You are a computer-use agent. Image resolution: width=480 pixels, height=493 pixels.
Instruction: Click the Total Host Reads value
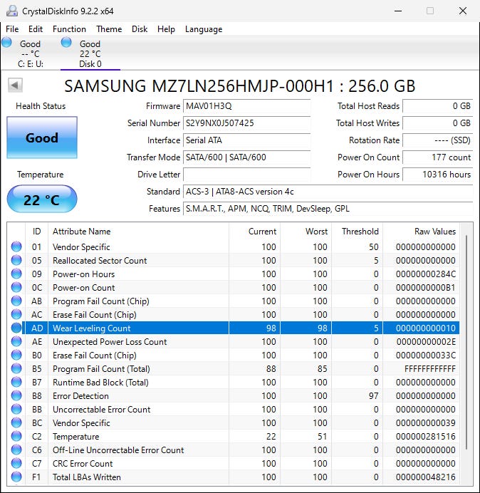[437, 106]
